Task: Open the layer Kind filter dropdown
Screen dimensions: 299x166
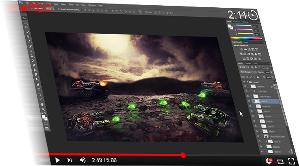Action: [244, 67]
